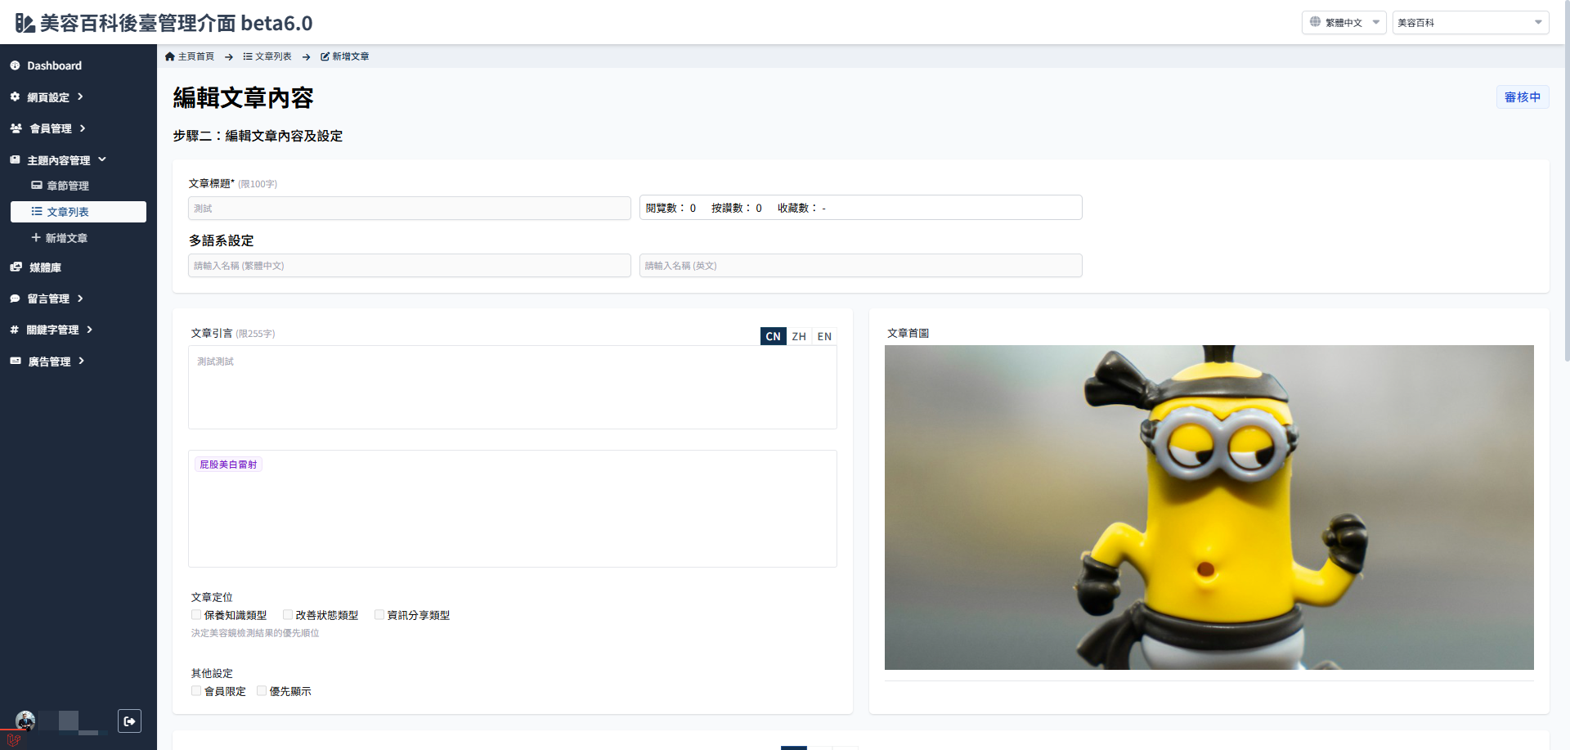This screenshot has height=750, width=1570.
Task: Click the home icon in the breadcrumb
Action: tap(170, 56)
